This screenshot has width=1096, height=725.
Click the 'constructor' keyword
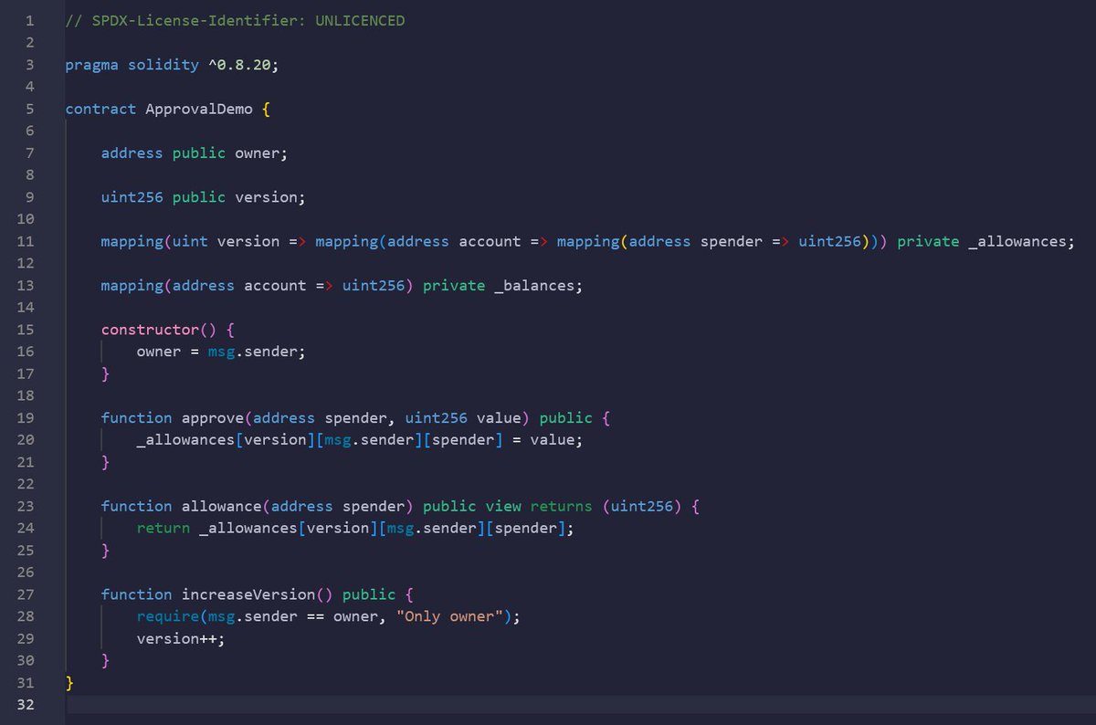pyautogui.click(x=150, y=330)
